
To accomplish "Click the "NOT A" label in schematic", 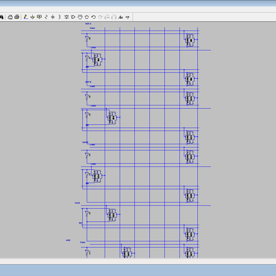I will (88, 23).
